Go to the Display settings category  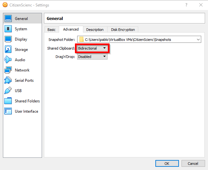[22, 39]
